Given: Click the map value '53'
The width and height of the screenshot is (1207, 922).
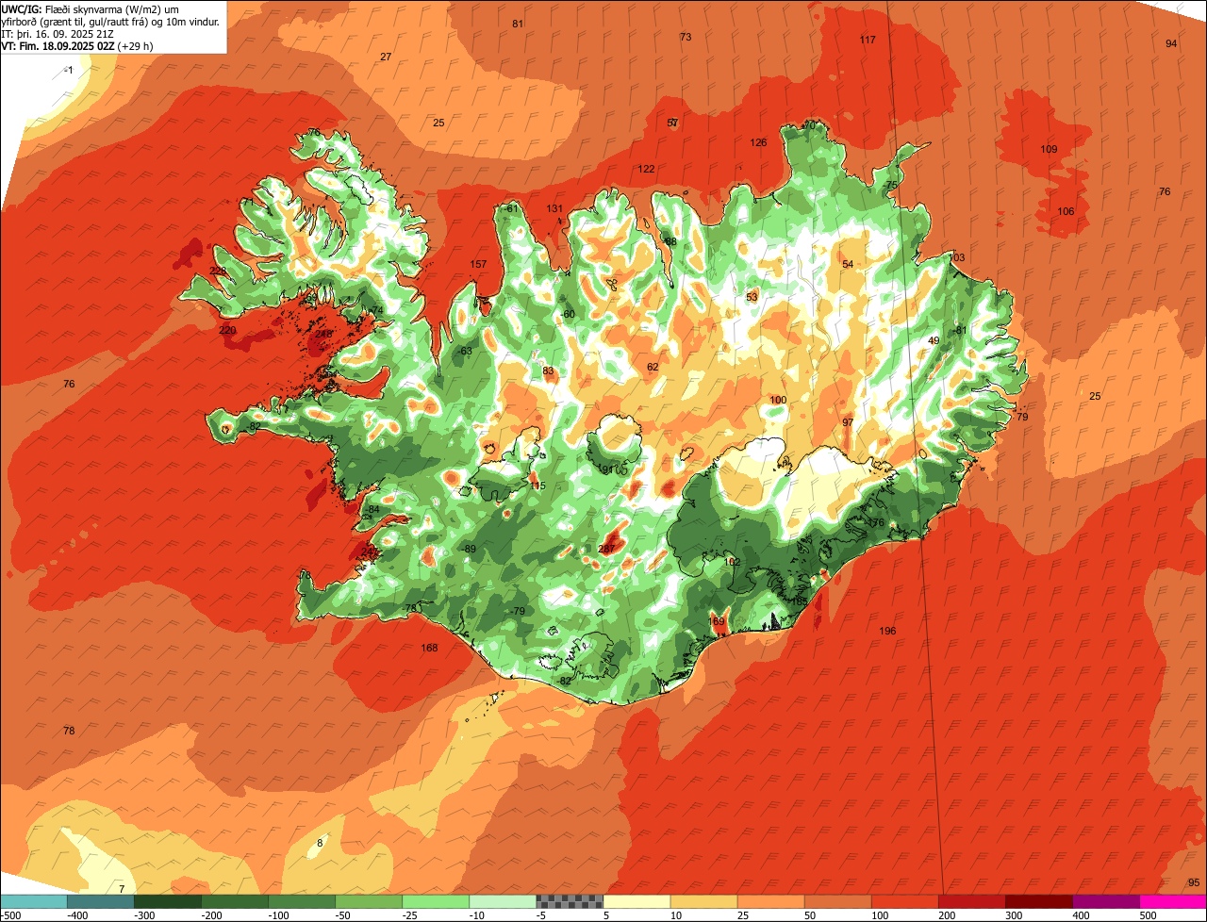Looking at the screenshot, I should click(x=752, y=297).
